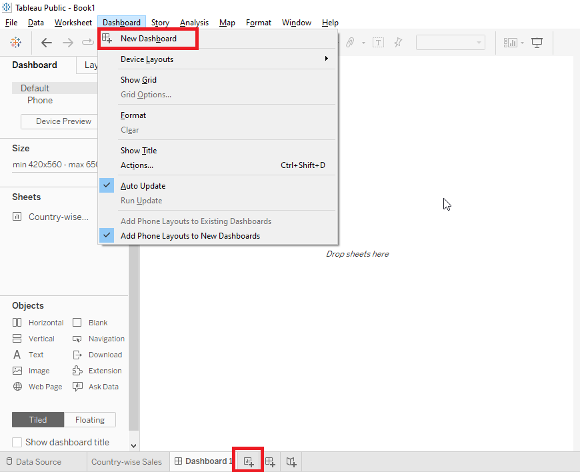Select the Blank object
The width and height of the screenshot is (580, 472).
click(90, 323)
